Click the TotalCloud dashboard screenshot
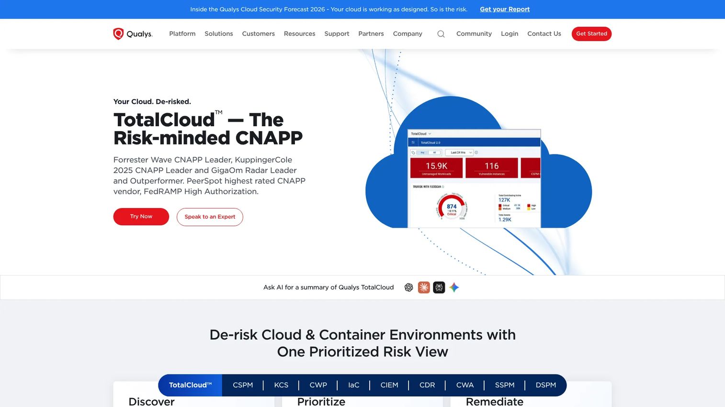Image resolution: width=725 pixels, height=407 pixels. tap(474, 178)
